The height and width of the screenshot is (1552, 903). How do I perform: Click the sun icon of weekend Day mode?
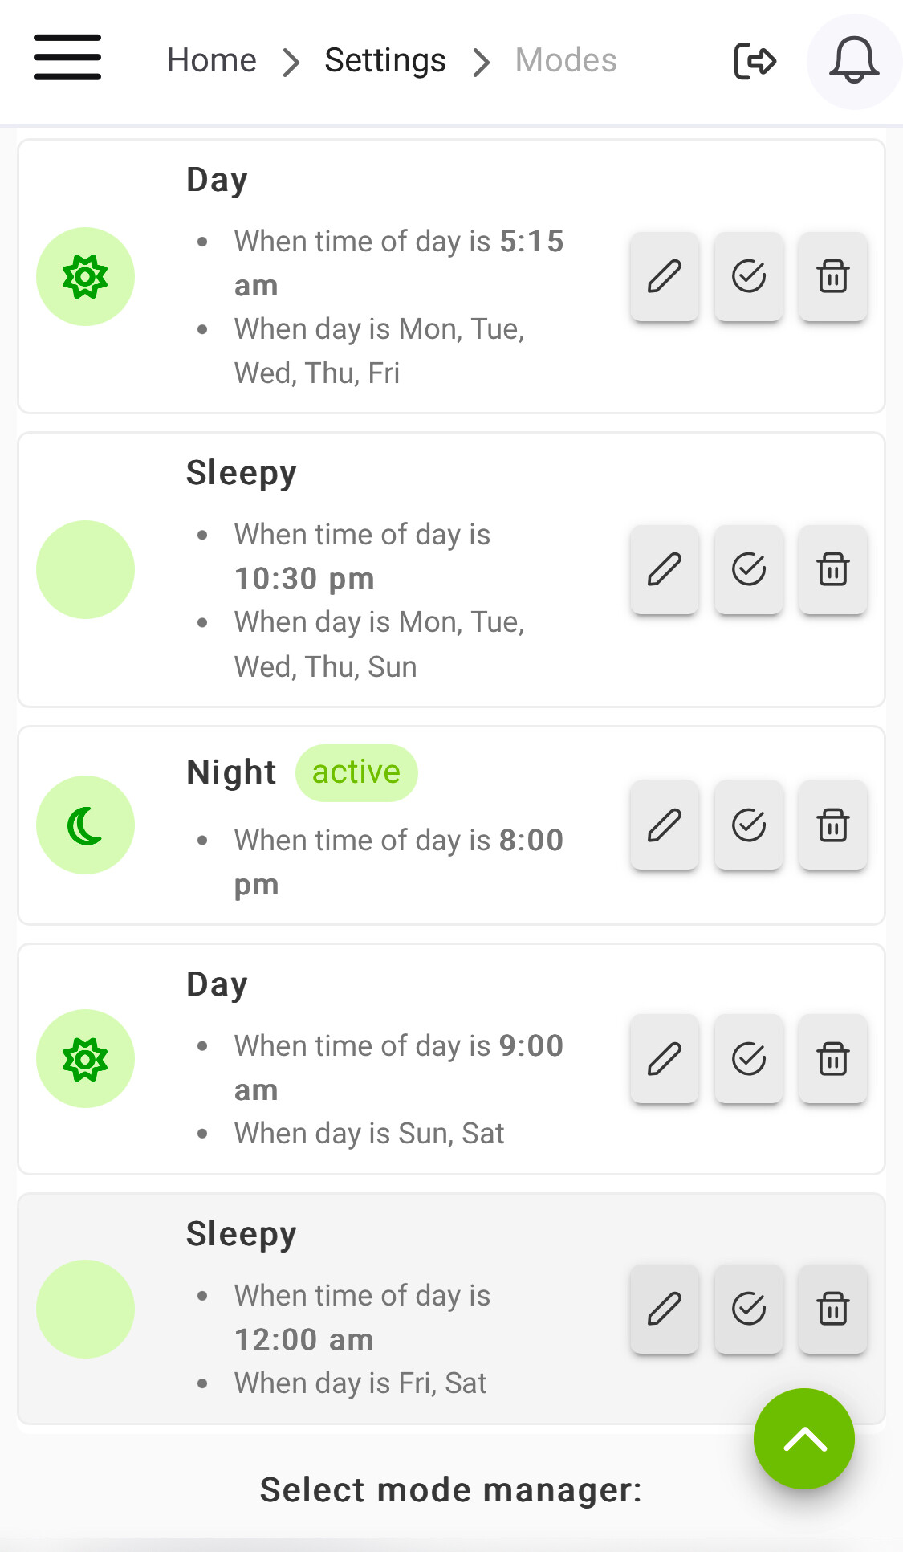tap(85, 1059)
